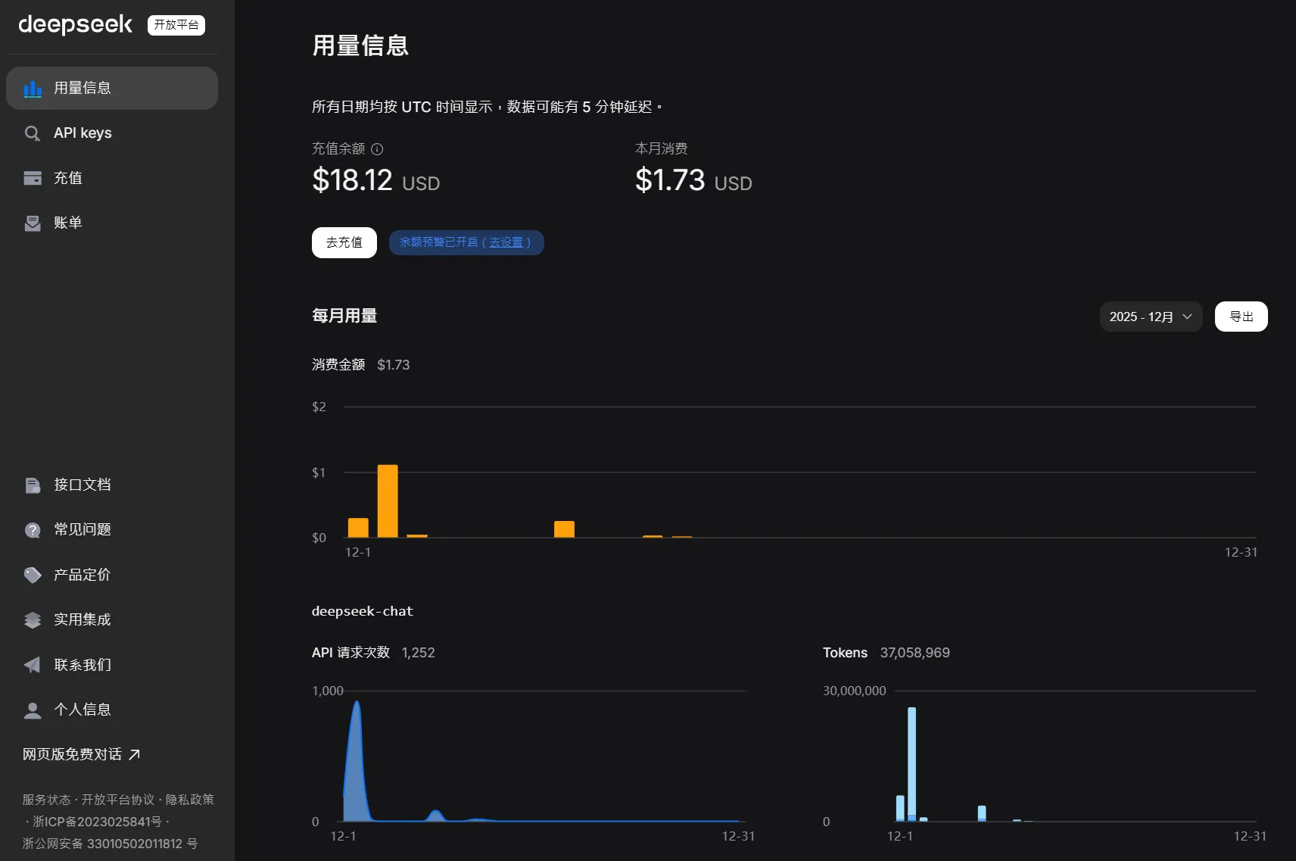Click the 常见问题 question mark icon
Screen dimensions: 1296x861
pos(33,530)
